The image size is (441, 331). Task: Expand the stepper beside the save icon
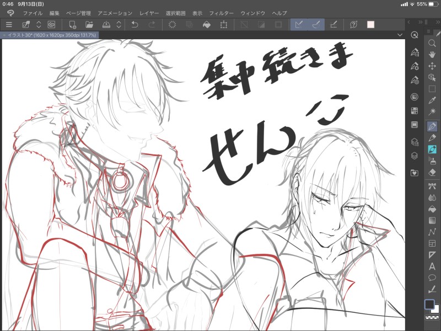pos(119,24)
